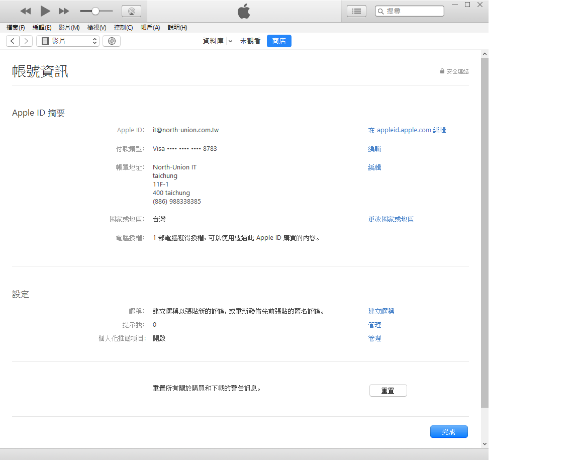Click the 建立暱稱 link
The width and height of the screenshot is (579, 460).
(x=381, y=311)
